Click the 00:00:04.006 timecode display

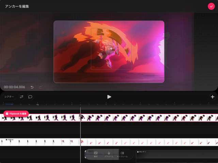pyautogui.click(x=14, y=87)
